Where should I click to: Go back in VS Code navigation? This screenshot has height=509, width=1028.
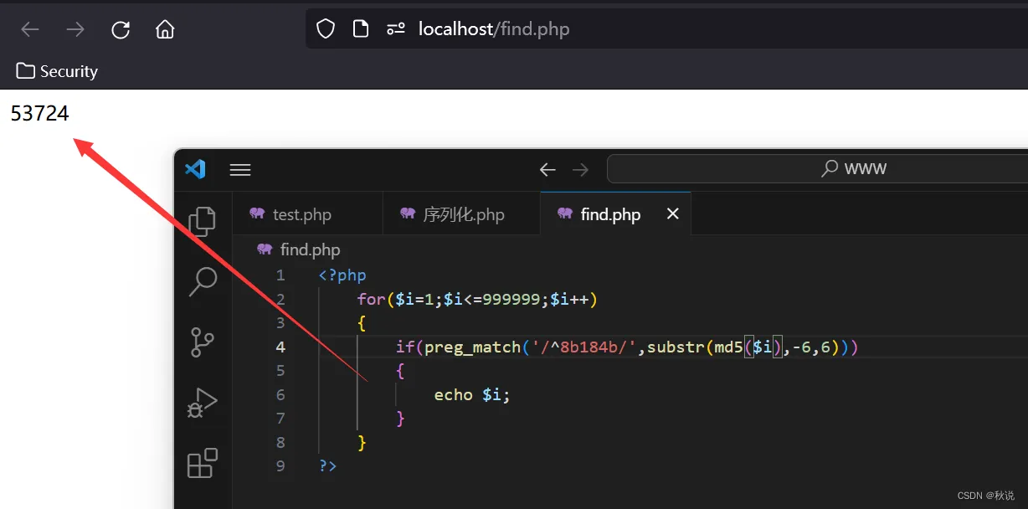[547, 170]
